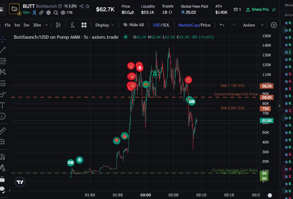Click the 778 watchers eye icon
The width and height of the screenshot is (293, 199).
63,12
